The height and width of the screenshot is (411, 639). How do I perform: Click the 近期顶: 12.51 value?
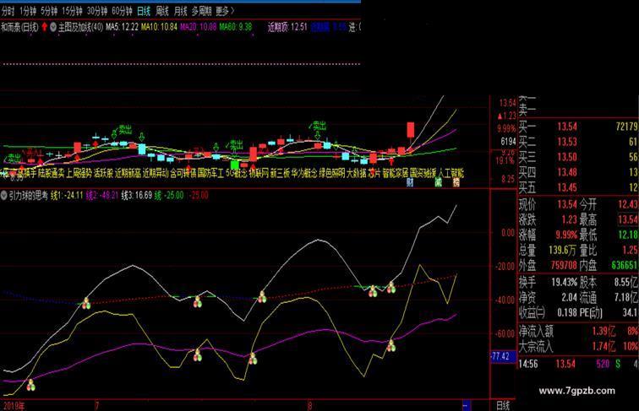[x=287, y=27]
